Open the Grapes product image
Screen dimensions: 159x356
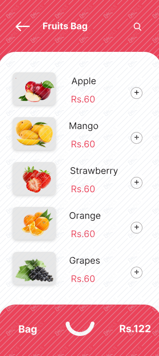pos(34,268)
